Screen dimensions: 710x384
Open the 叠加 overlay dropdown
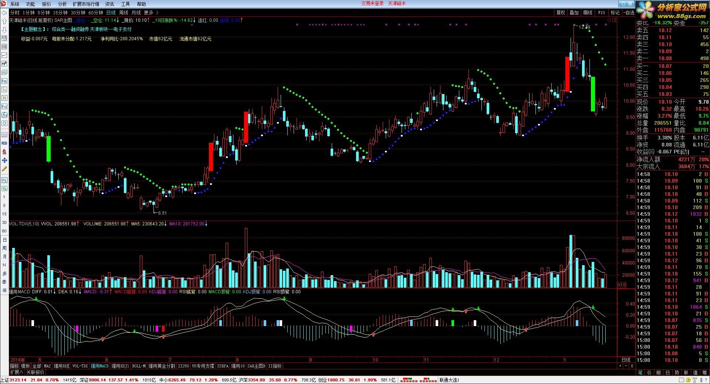[x=574, y=13]
